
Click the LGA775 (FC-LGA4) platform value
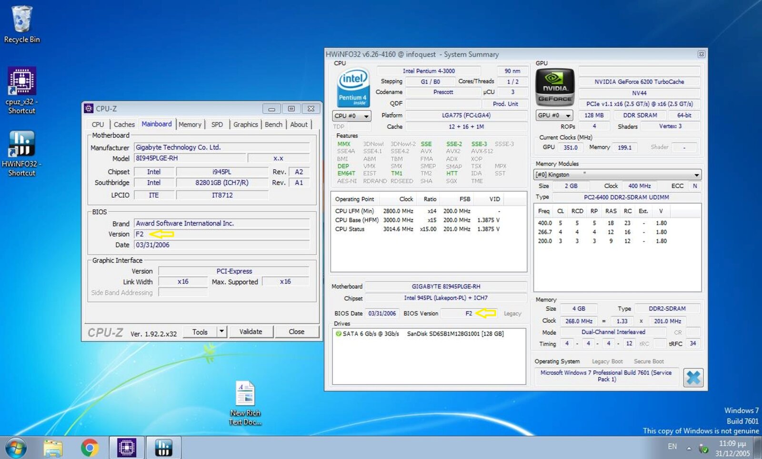[466, 115]
